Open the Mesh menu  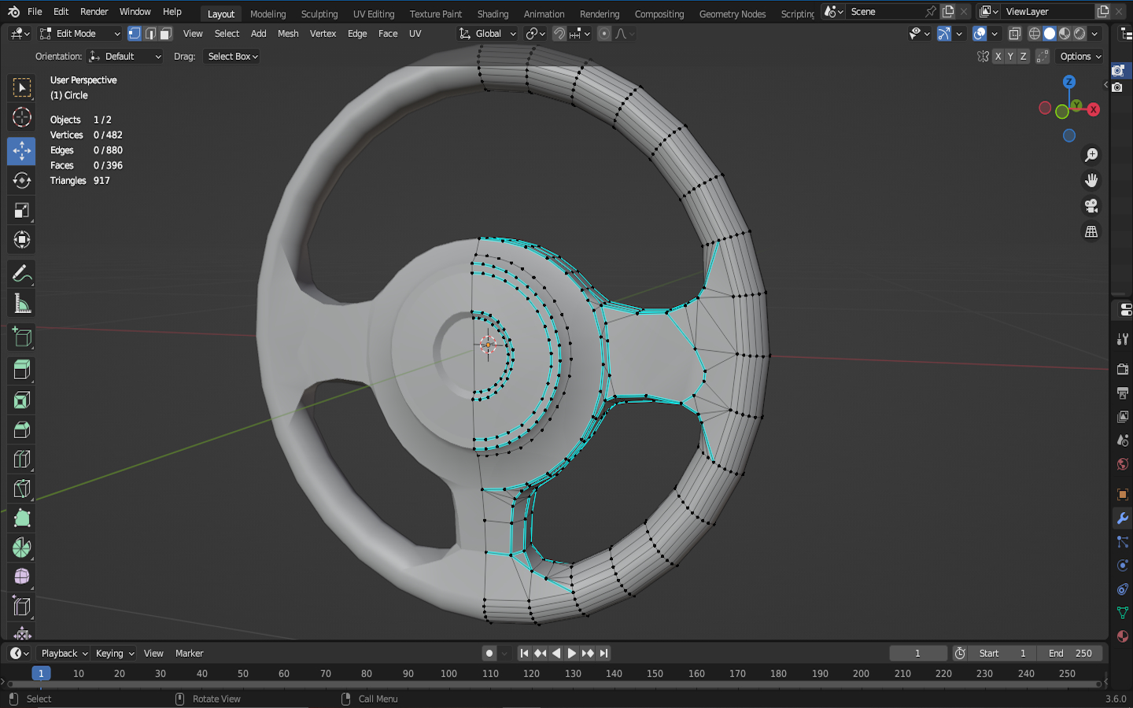pos(288,34)
